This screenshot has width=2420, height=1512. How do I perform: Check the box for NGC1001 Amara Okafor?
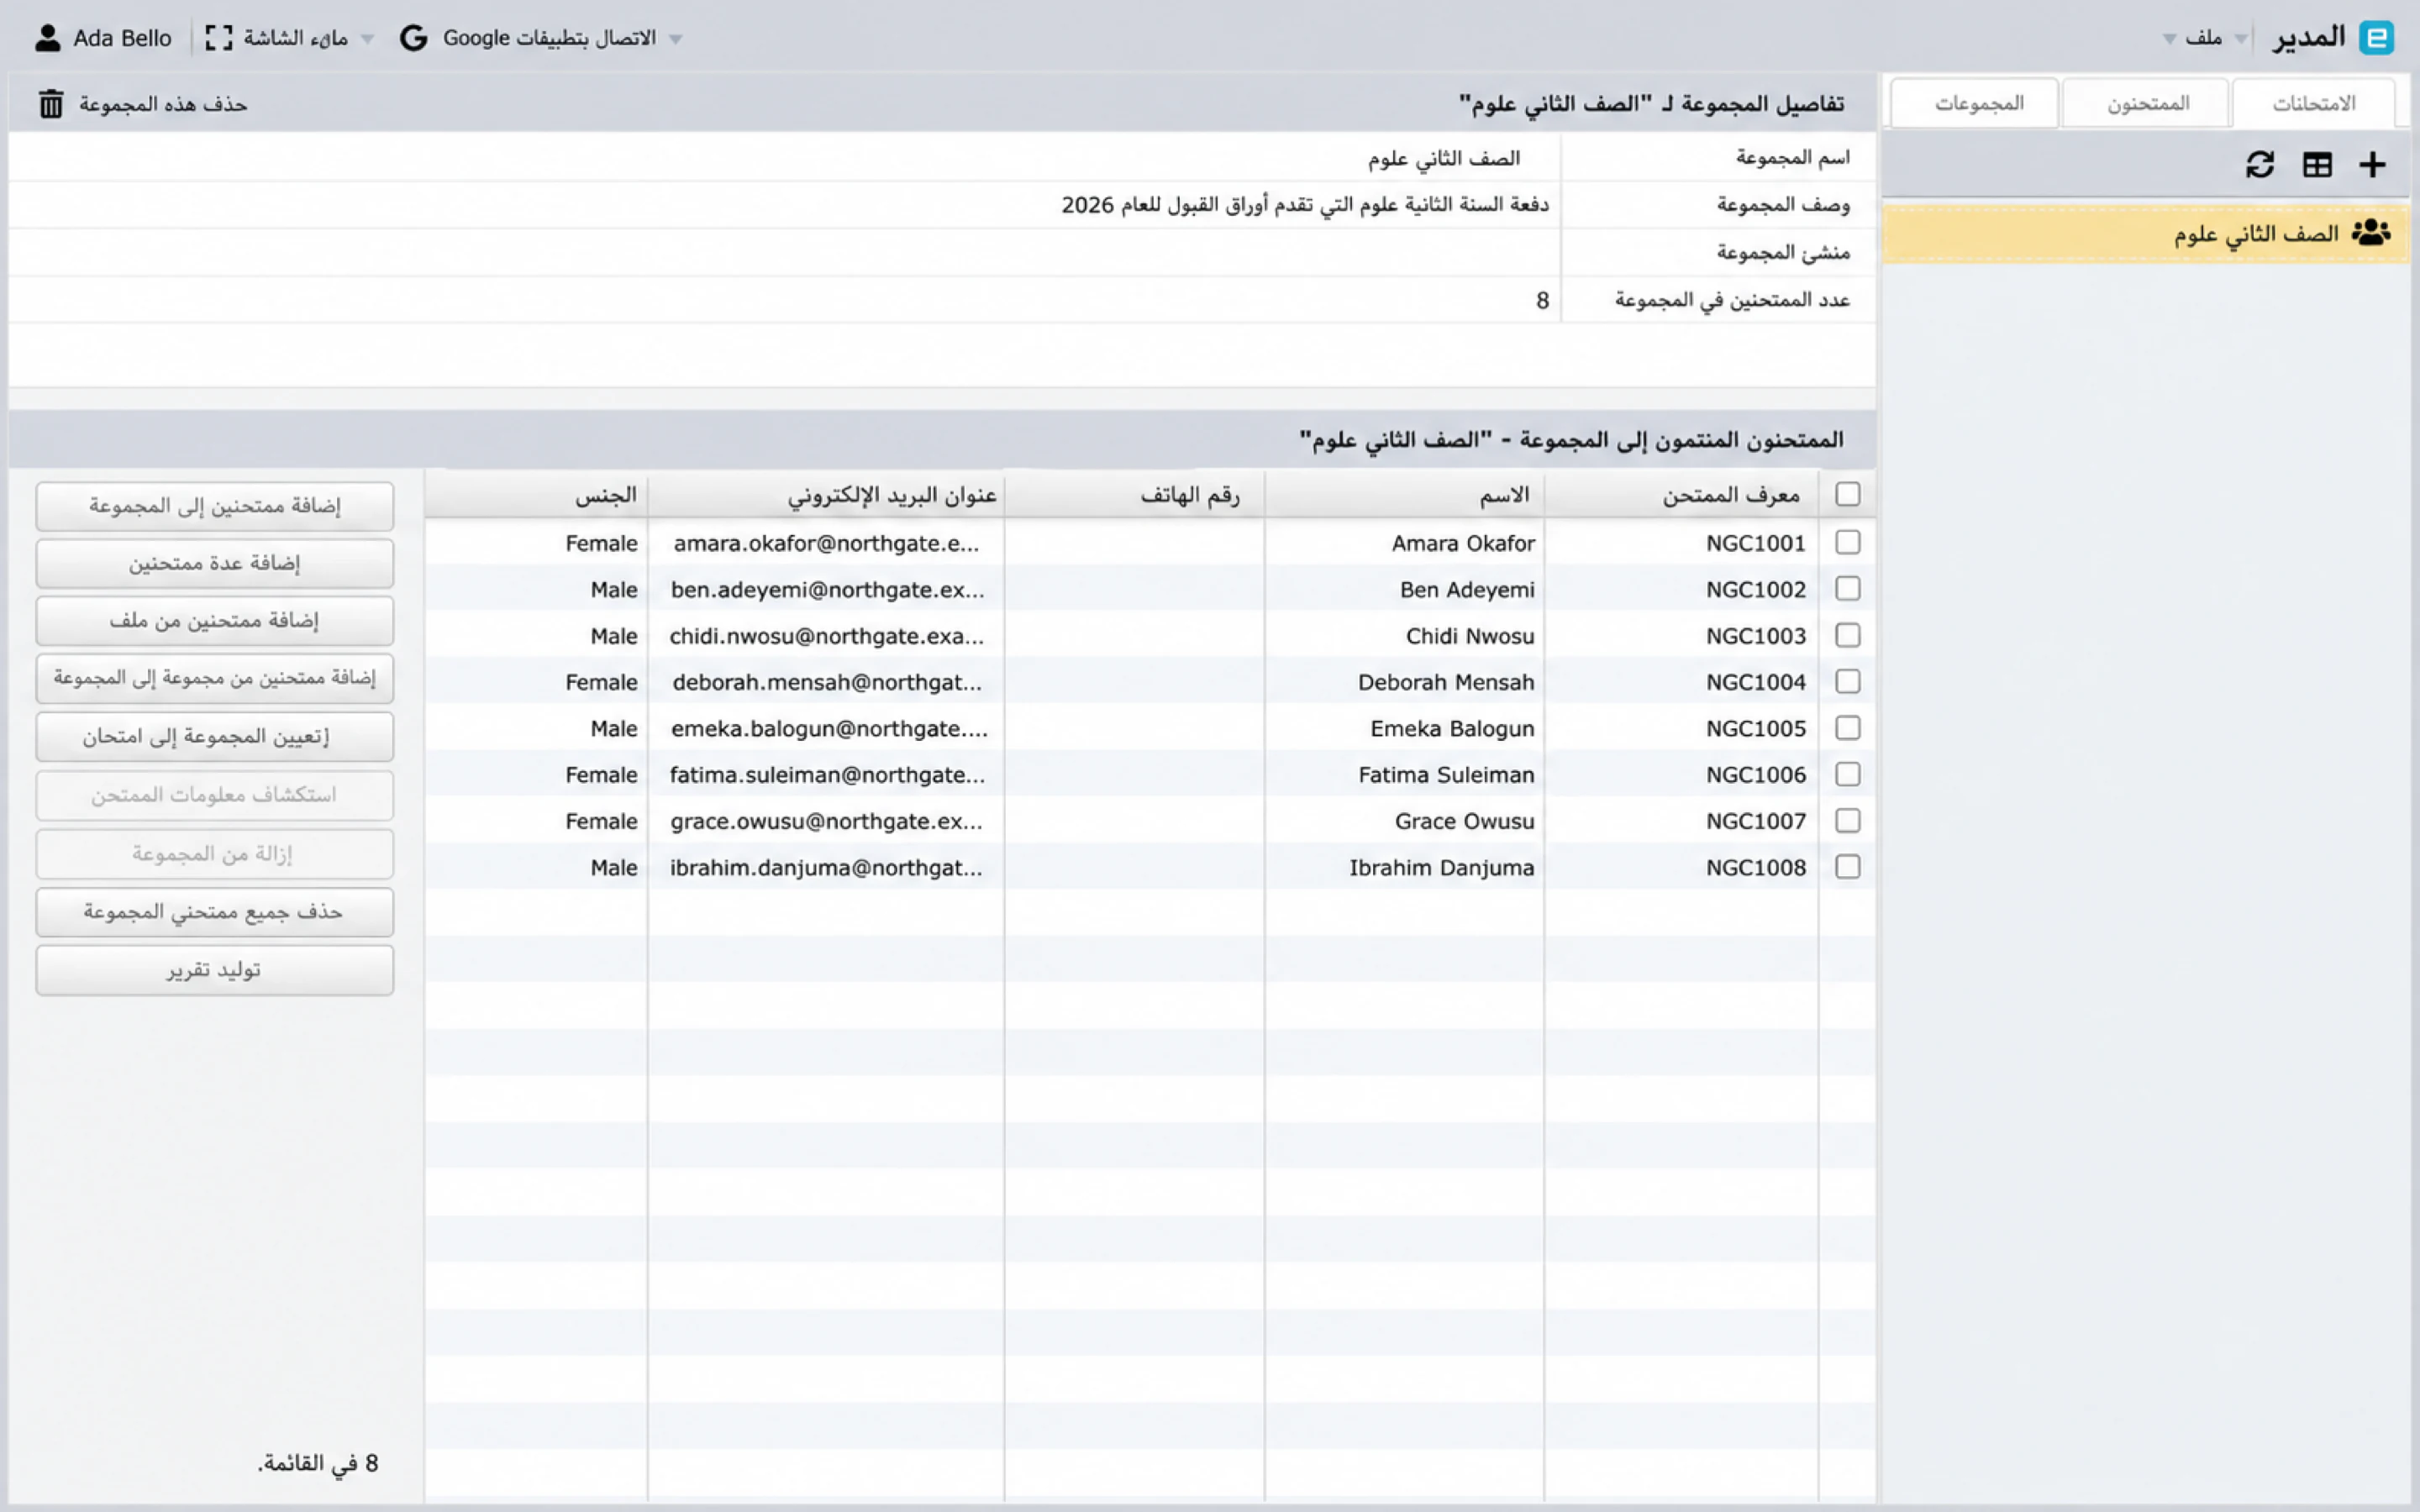(x=1847, y=542)
